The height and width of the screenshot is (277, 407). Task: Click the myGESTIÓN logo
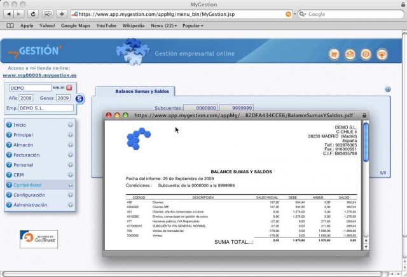pos(35,51)
